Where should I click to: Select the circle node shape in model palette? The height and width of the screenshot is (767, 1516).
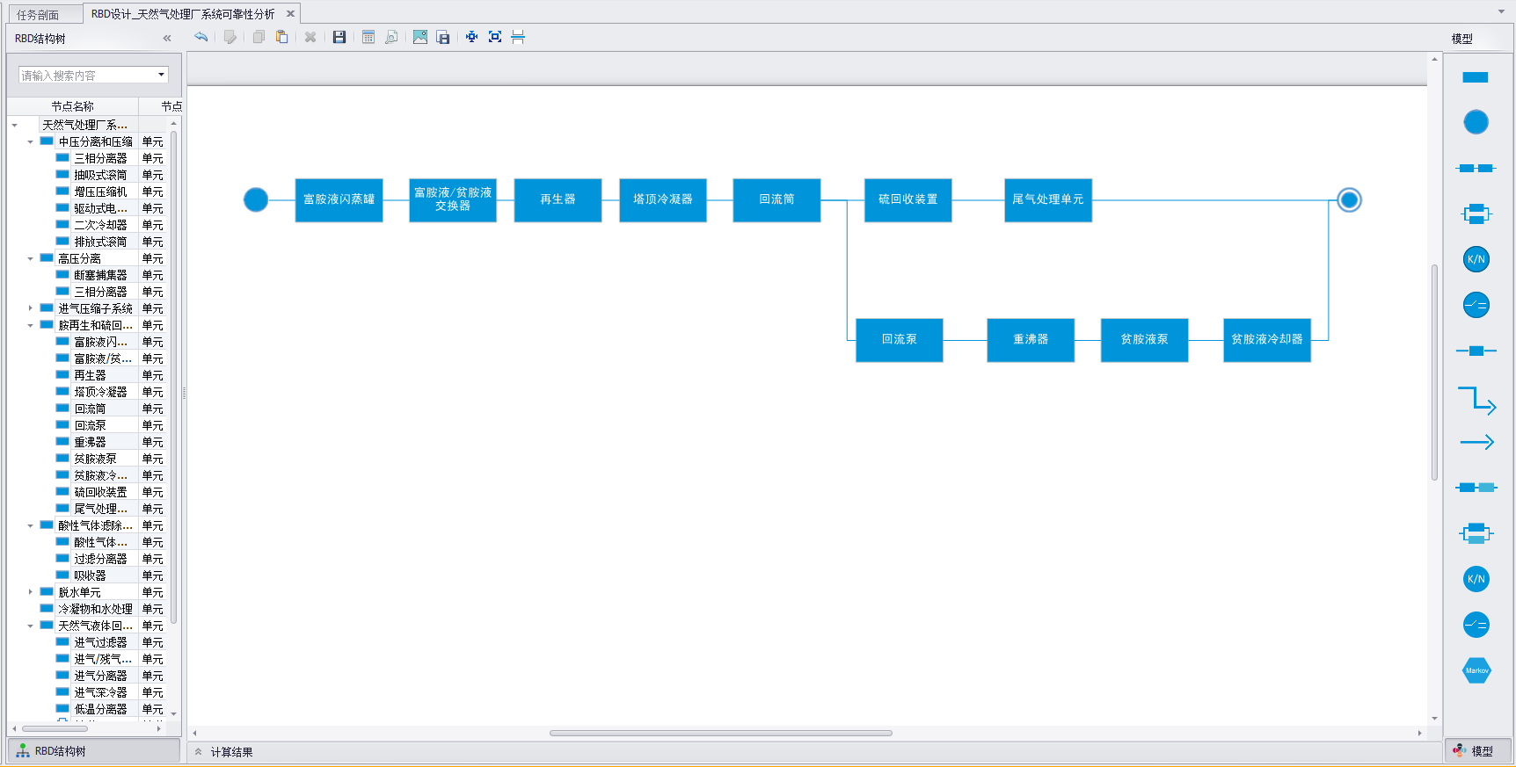(1476, 122)
